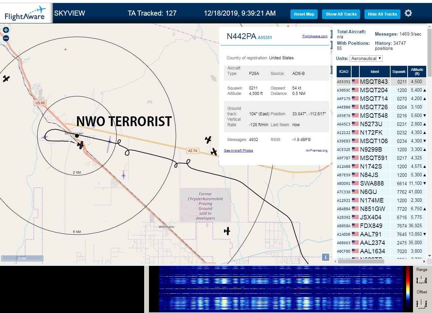Sort table by Ident column header

point(375,72)
